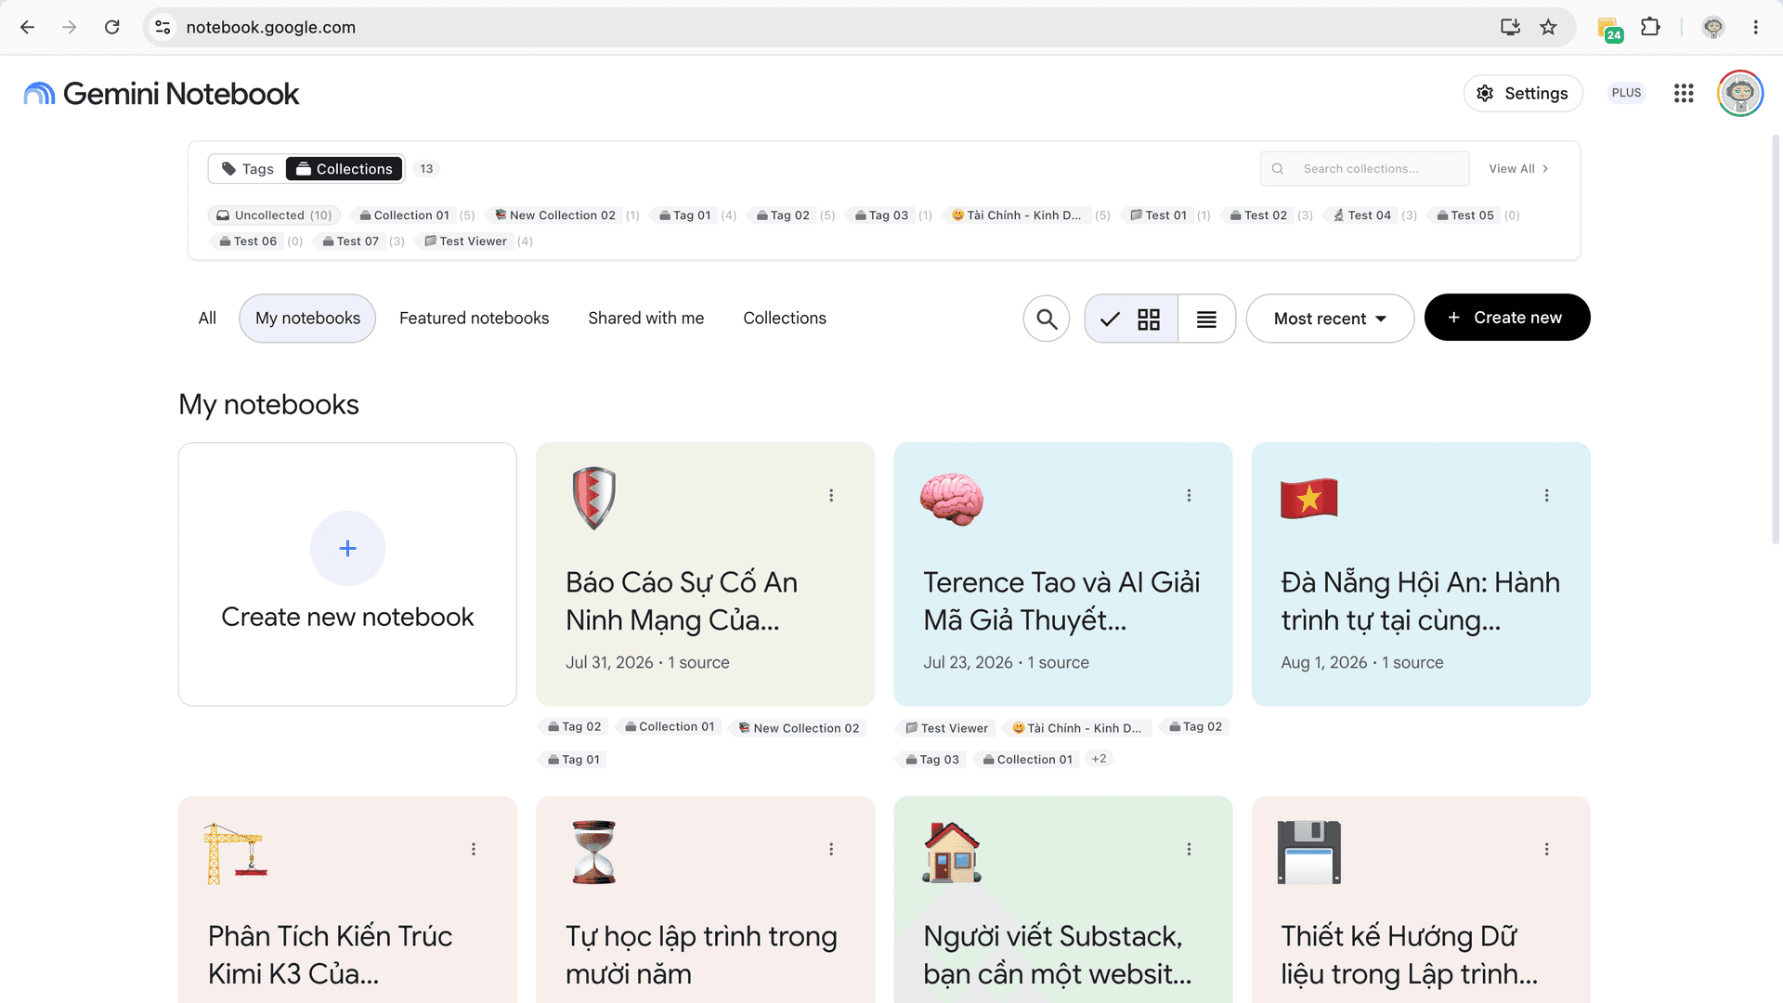1783x1003 pixels.
Task: Click the brain emoji on Terence Tao notebook
Action: click(x=952, y=499)
